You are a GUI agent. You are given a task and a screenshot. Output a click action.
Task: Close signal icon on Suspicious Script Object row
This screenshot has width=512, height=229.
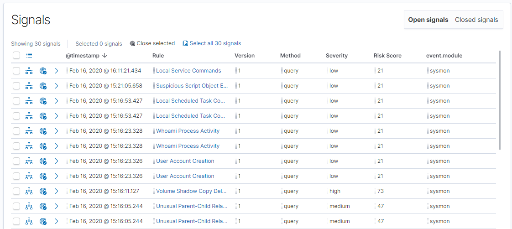[43, 85]
